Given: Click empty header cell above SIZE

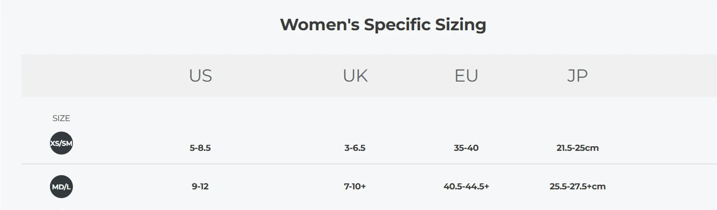Looking at the screenshot, I should pos(61,76).
